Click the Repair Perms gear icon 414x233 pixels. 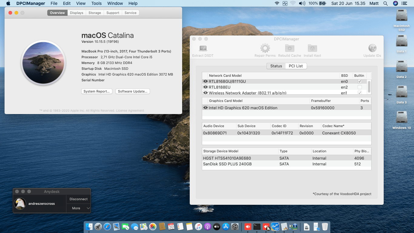coord(265,48)
